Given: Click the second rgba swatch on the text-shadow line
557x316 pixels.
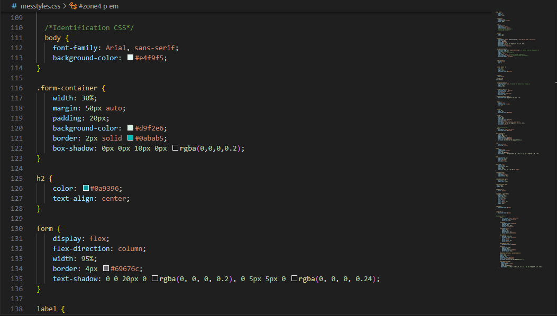Looking at the screenshot, I should (x=294, y=279).
